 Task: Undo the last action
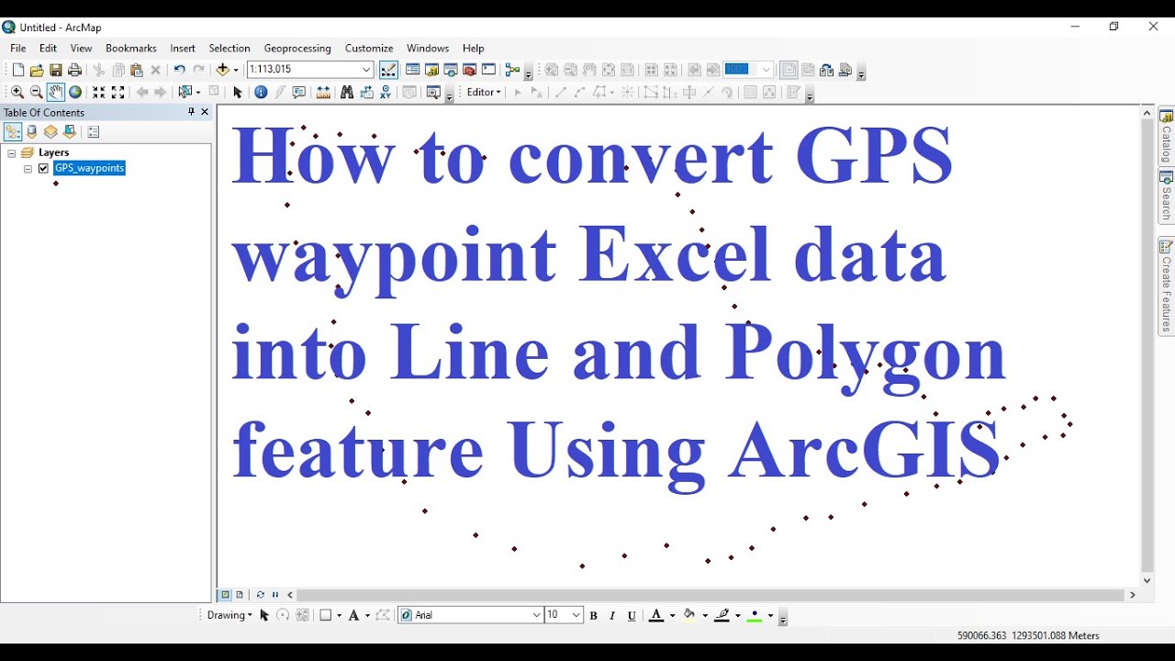point(179,70)
